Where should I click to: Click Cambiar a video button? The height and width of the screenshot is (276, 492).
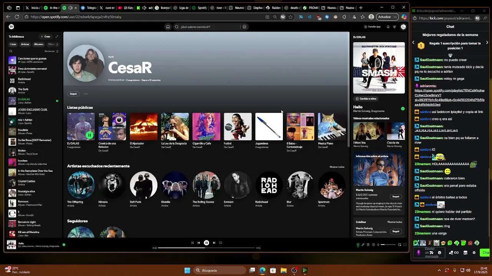click(366, 99)
